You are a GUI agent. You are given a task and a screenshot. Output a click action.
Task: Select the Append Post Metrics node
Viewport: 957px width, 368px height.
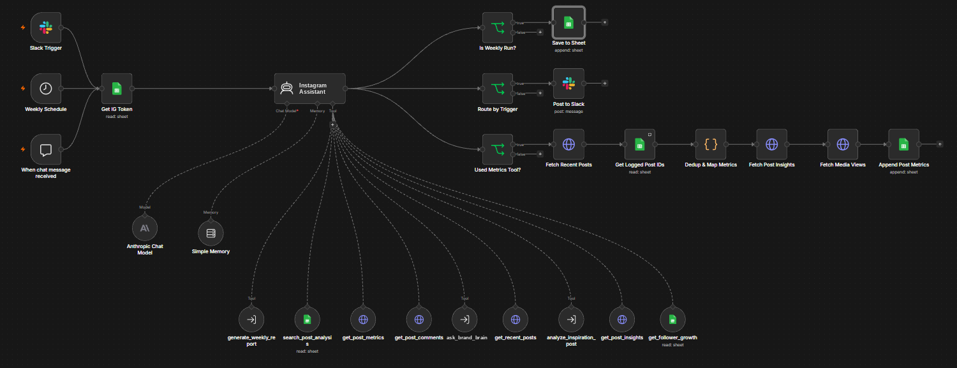point(903,145)
